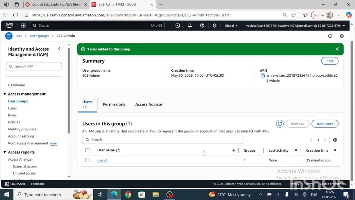Image resolution: width=355 pixels, height=200 pixels.
Task: Open the browser favorites list icon
Action: tap(306, 15)
